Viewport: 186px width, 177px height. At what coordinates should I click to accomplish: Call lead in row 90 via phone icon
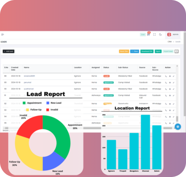click(166, 89)
